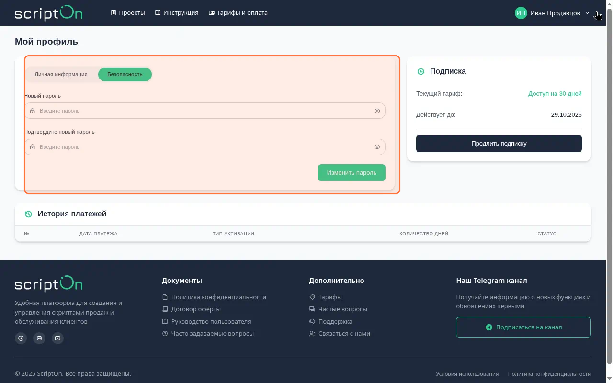This screenshot has width=613, height=383.
Task: Toggle visibility in Подтвердите новый пароль field
Action: click(x=377, y=147)
